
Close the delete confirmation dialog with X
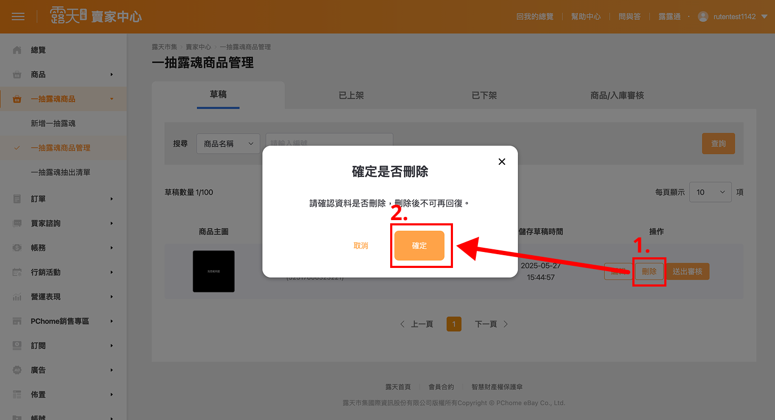[501, 162]
